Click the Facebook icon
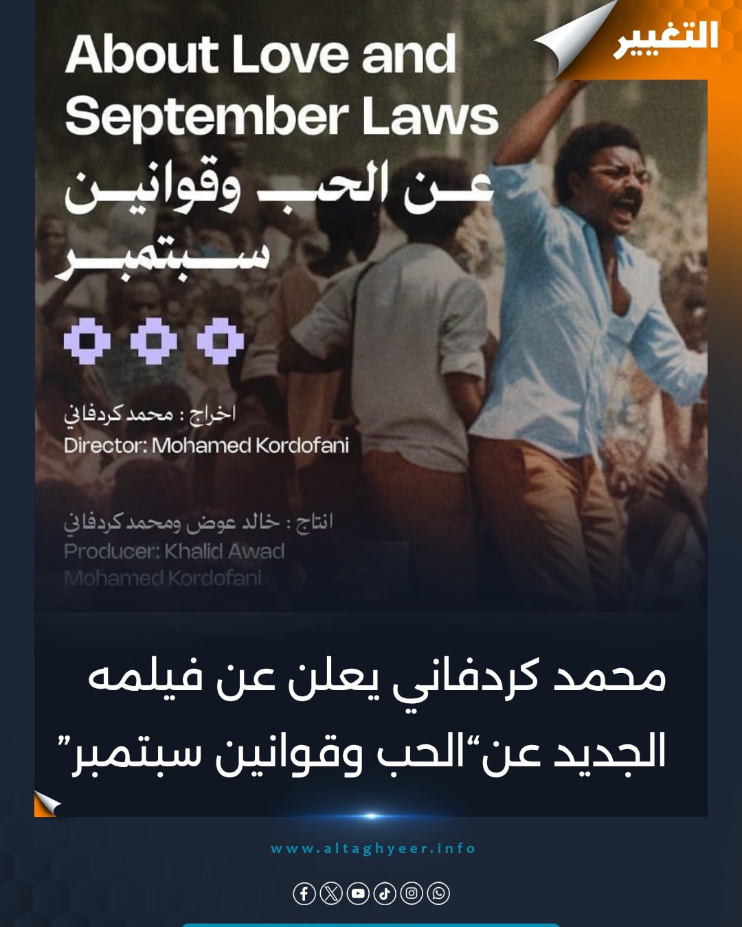Viewport: 742px width, 927px height. (304, 893)
